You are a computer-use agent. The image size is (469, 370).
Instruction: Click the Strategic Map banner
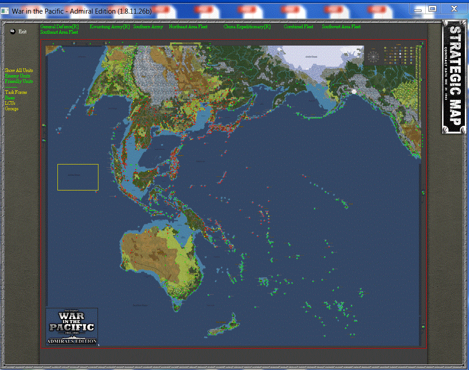coord(454,77)
